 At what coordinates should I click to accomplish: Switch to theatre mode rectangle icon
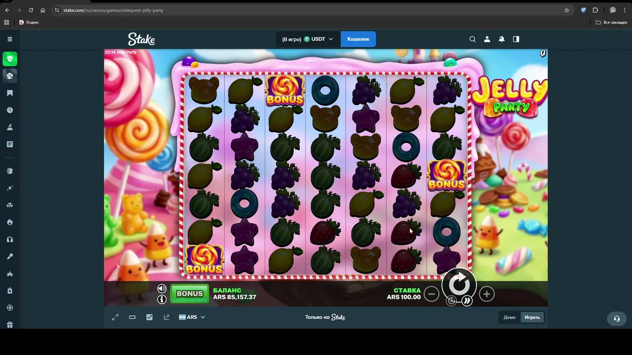point(132,317)
